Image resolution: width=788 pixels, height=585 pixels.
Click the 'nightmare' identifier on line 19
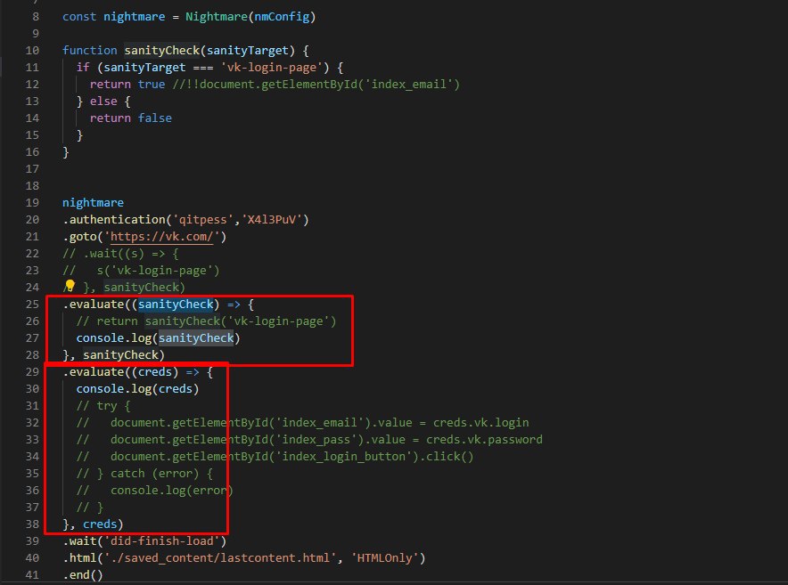point(93,203)
